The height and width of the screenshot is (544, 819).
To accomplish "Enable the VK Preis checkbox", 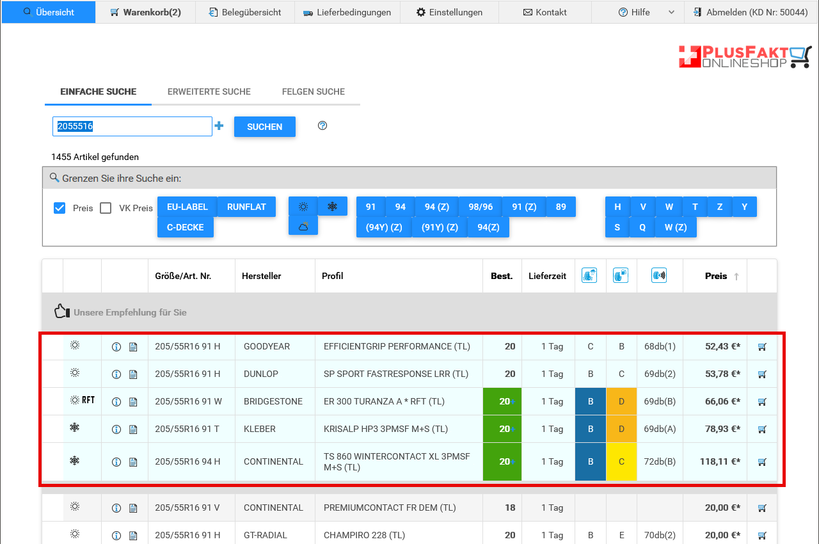I will (106, 208).
